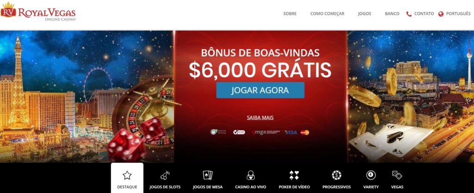This screenshot has width=474, height=193.
Task: Follow the Saiba Mais link
Action: pos(260,118)
